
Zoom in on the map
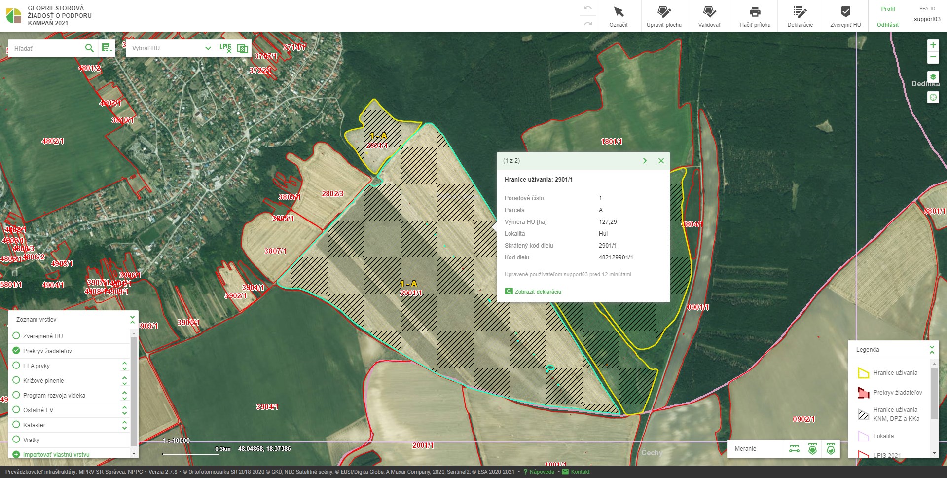[x=933, y=45]
